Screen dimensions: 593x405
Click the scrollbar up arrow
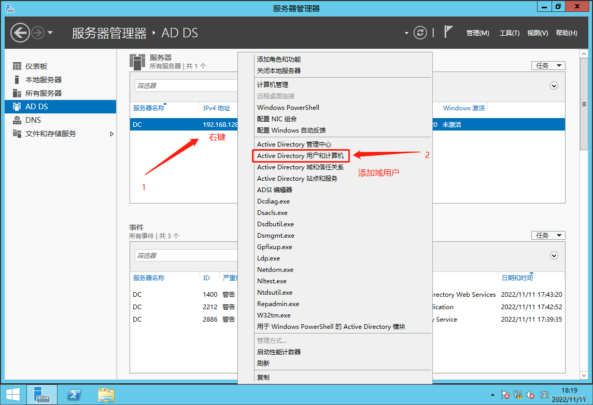point(584,54)
